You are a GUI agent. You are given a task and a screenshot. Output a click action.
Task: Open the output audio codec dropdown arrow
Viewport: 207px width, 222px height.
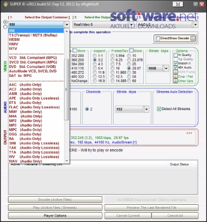click(x=195, y=24)
